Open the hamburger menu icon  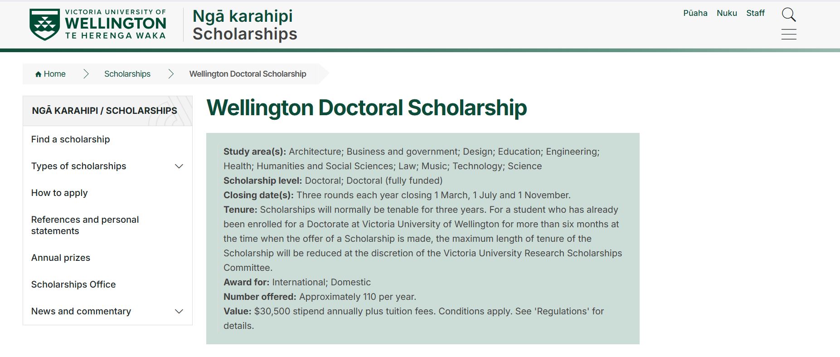pyautogui.click(x=789, y=34)
